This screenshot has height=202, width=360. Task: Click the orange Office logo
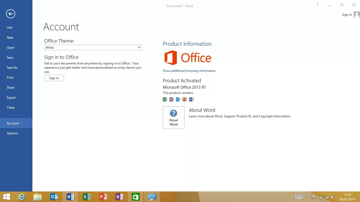[x=188, y=58]
